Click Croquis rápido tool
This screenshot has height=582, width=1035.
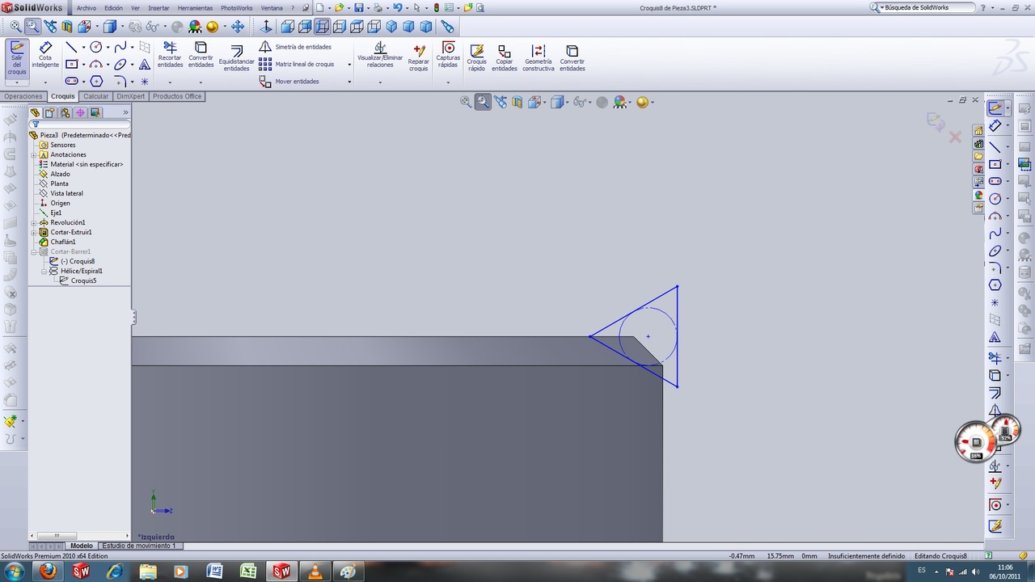pyautogui.click(x=476, y=58)
